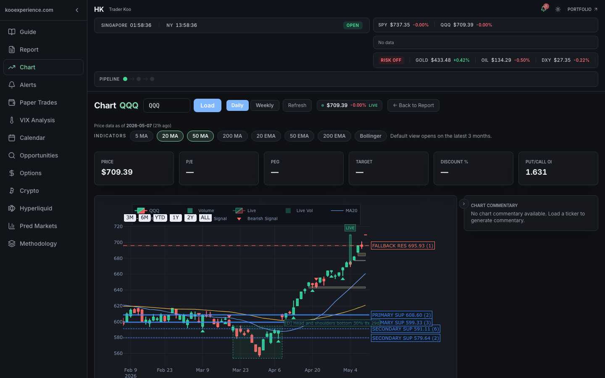Toggle Volume series in chart legend
The image size is (605, 378).
(201, 210)
